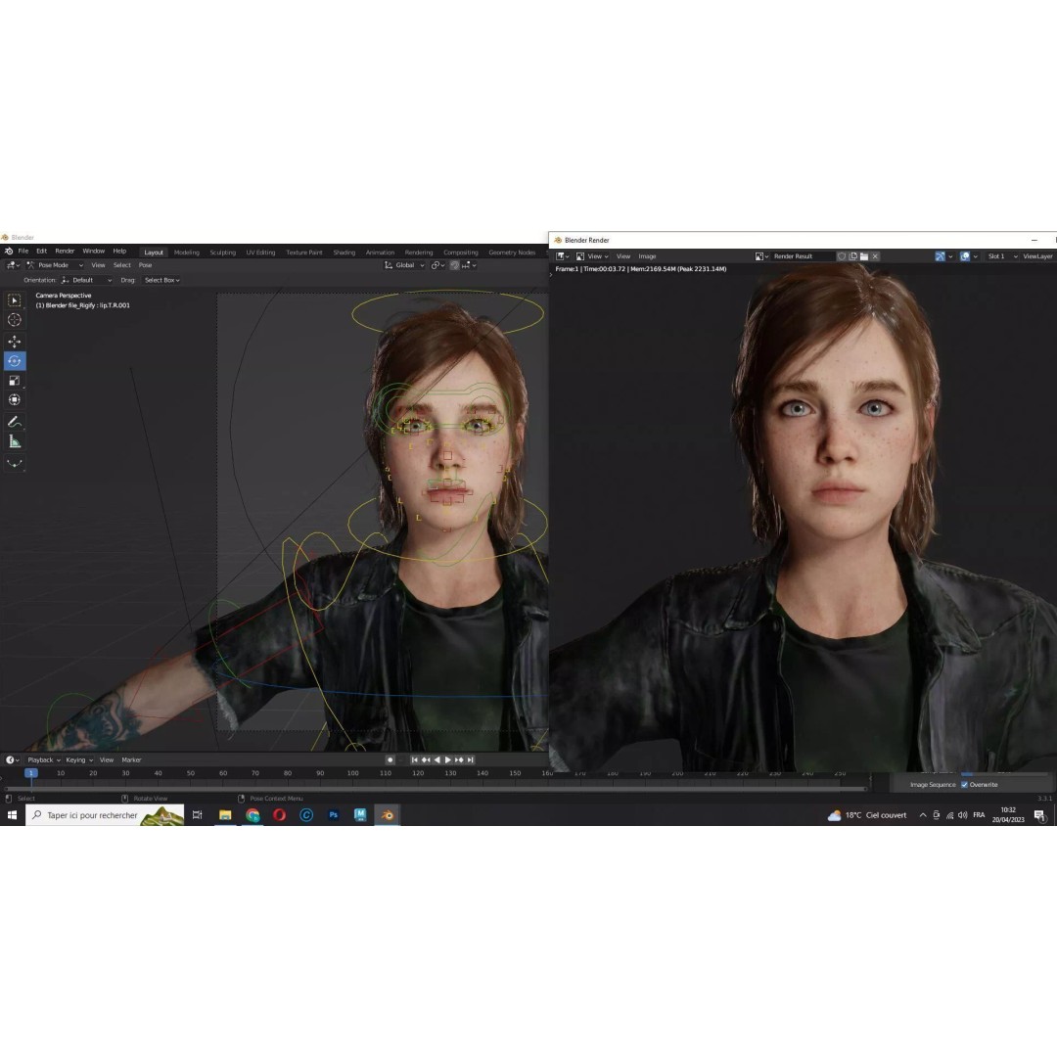The height and width of the screenshot is (1057, 1057).
Task: Open the pivot point dropdown in viewport header
Action: tap(437, 265)
